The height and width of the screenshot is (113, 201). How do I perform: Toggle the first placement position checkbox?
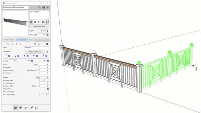pyautogui.click(x=9, y=56)
